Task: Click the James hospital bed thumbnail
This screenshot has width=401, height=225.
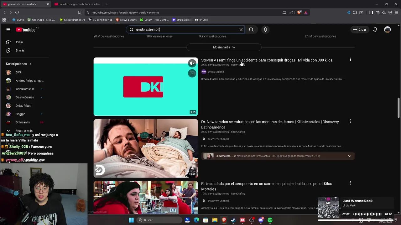Action: 146,148
